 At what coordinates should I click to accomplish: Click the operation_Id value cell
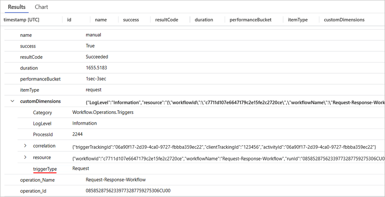pos(128,191)
